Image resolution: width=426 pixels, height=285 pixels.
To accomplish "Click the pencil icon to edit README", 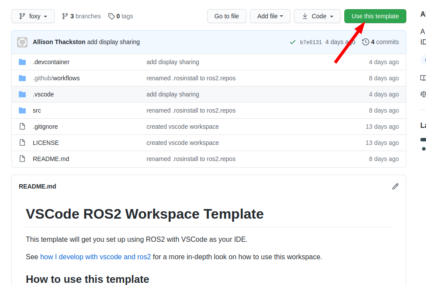I will point(395,186).
